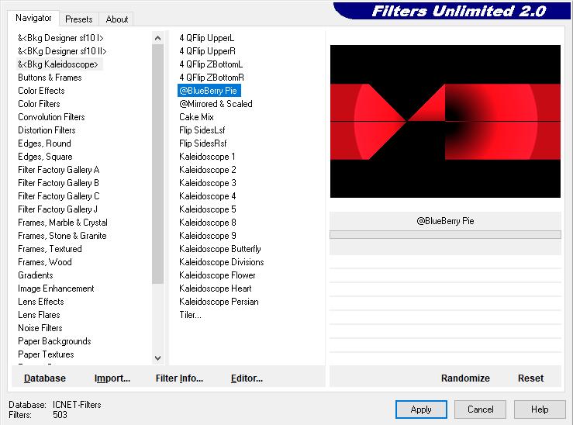Choose the Kaleidoscope Butterfly filter

point(220,249)
